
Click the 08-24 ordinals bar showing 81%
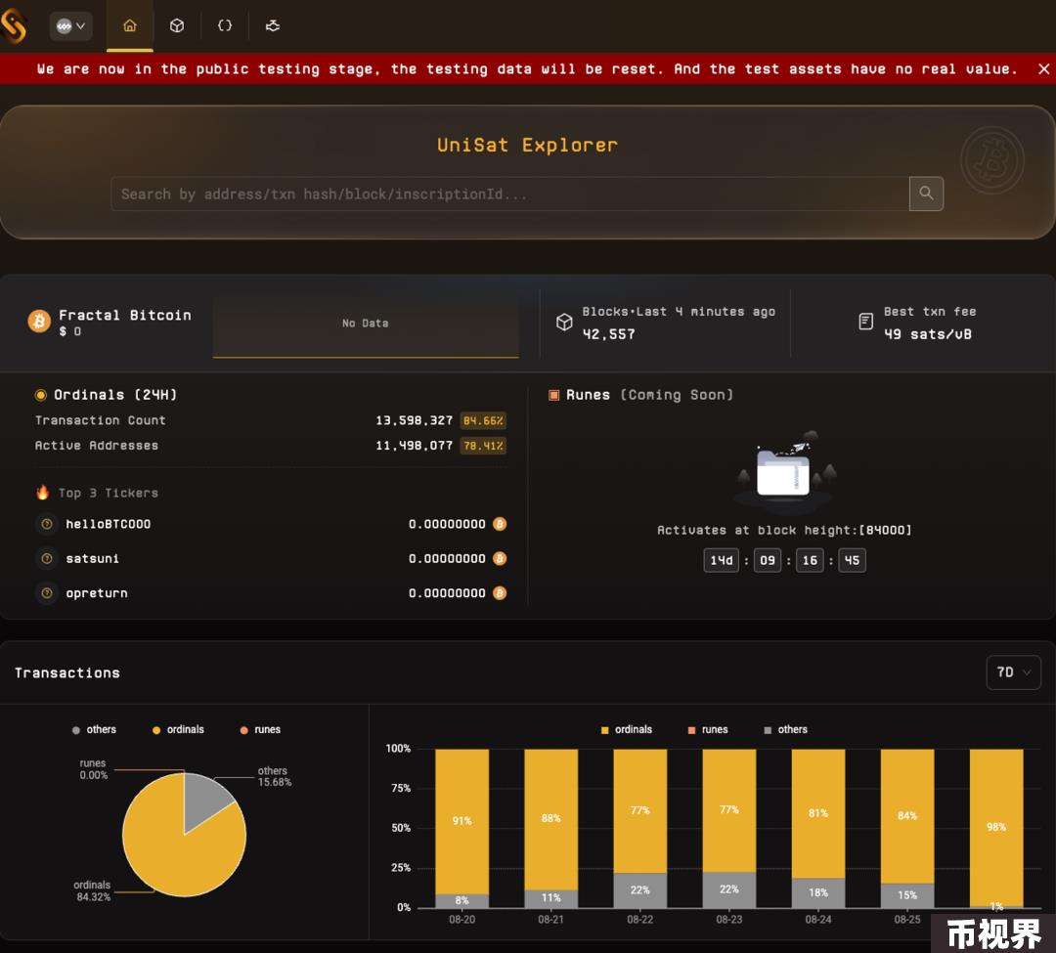point(818,813)
